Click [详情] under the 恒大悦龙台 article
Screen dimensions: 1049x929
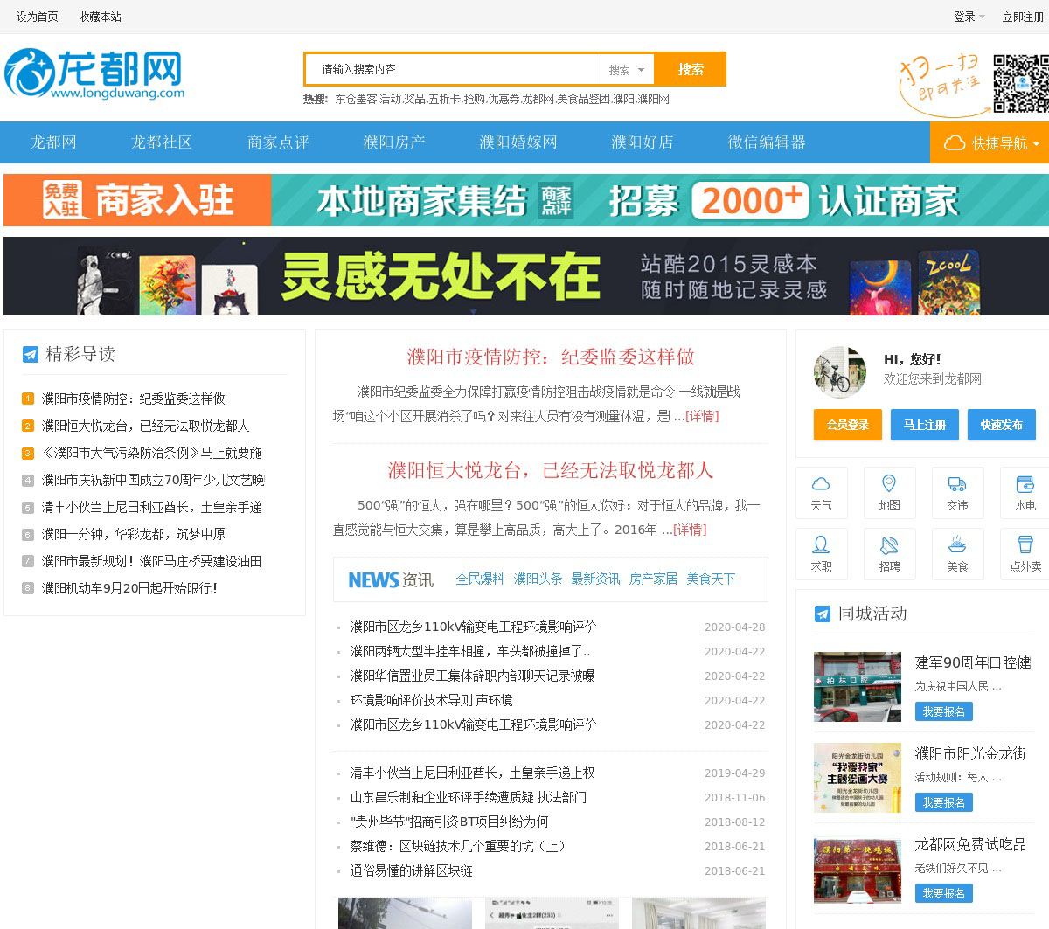click(x=690, y=530)
